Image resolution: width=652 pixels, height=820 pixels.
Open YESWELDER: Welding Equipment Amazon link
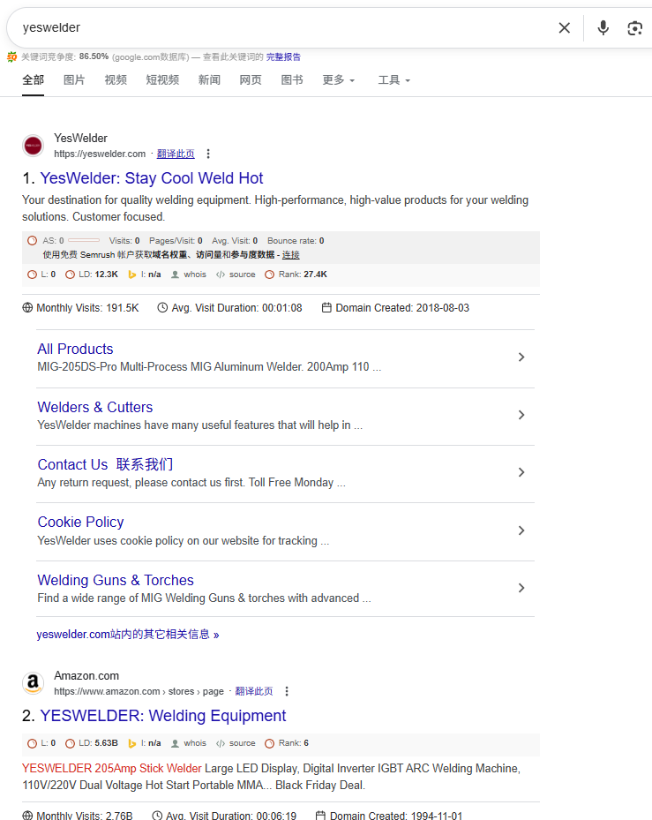pos(162,716)
